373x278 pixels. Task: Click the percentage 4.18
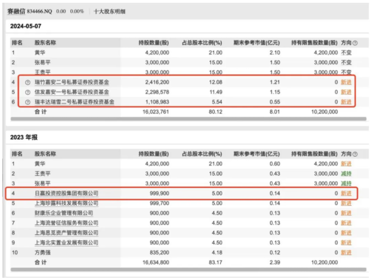pyautogui.click(x=217, y=252)
